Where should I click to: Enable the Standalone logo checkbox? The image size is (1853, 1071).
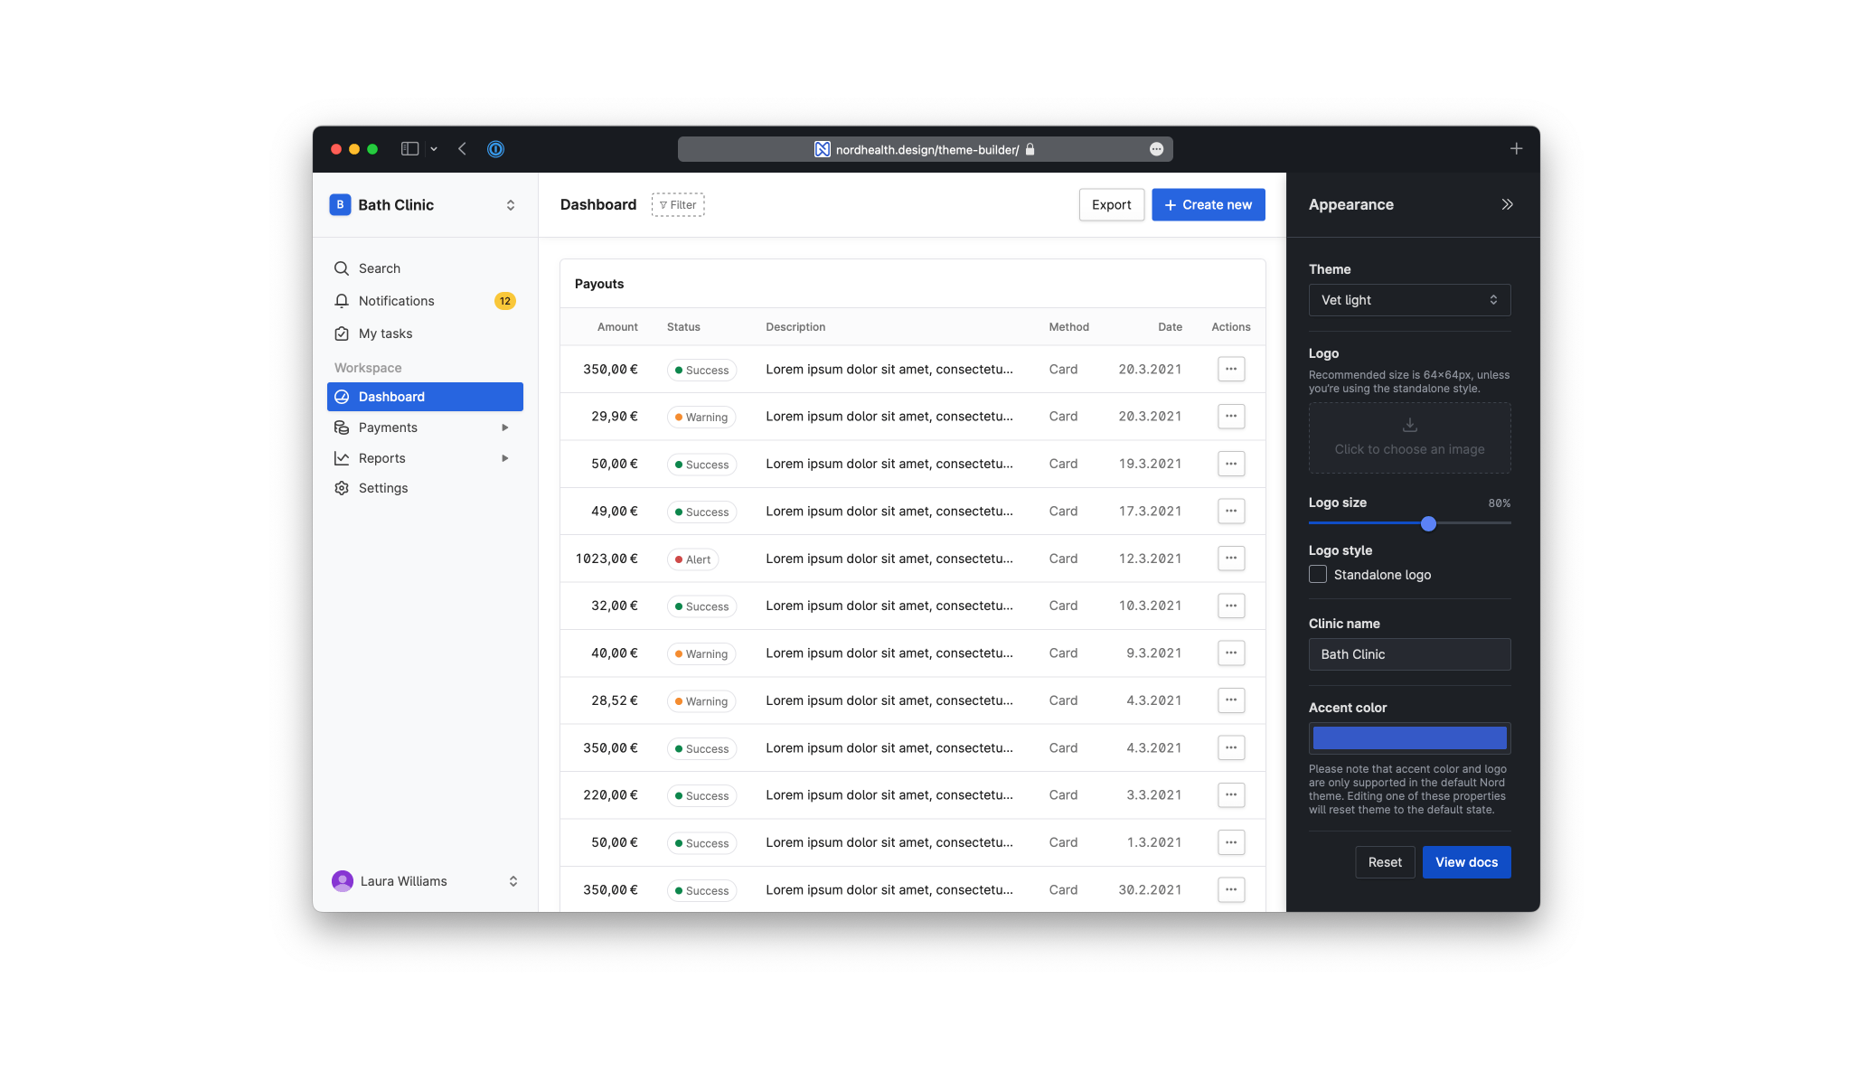tap(1318, 574)
